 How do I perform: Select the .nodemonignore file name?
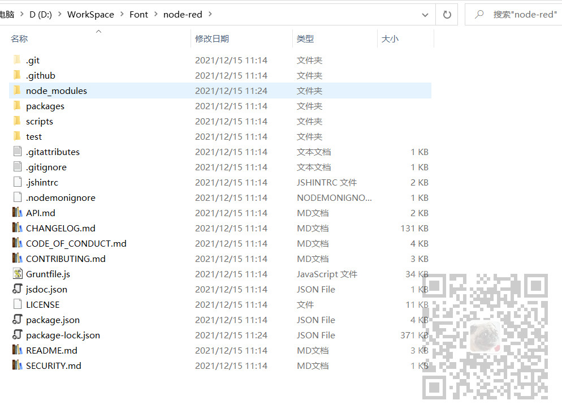pos(60,197)
